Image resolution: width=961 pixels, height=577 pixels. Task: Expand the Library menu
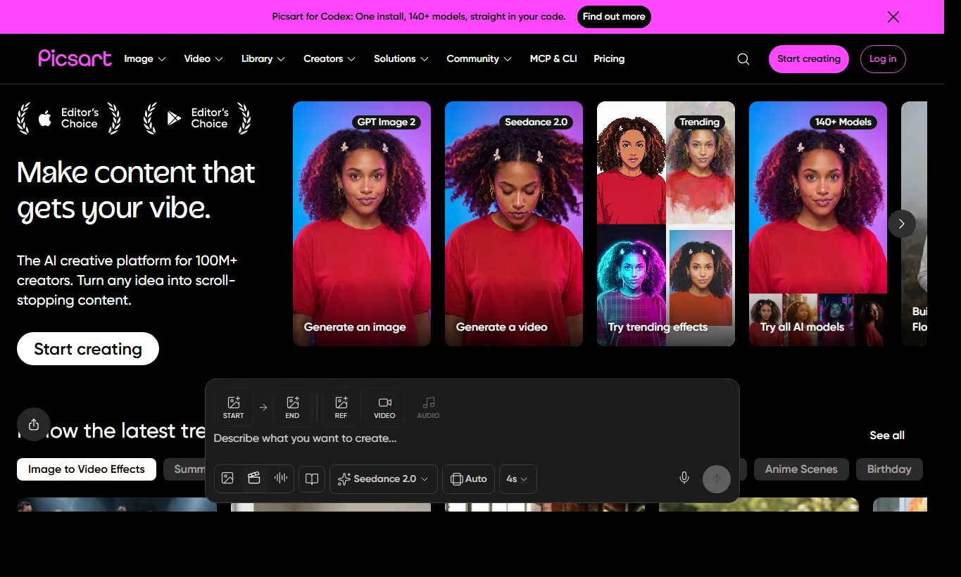pos(263,59)
